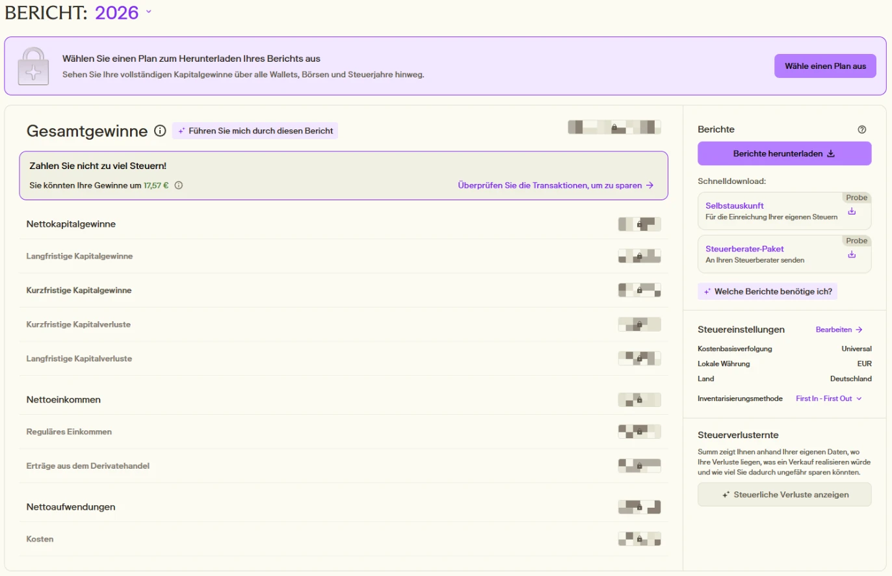Click the locked value for Kosten

click(639, 539)
